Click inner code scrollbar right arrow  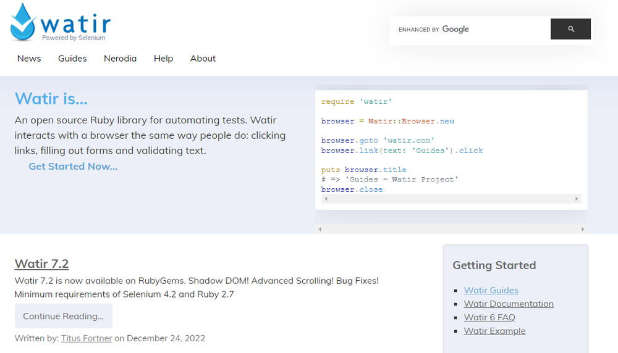tap(576, 199)
